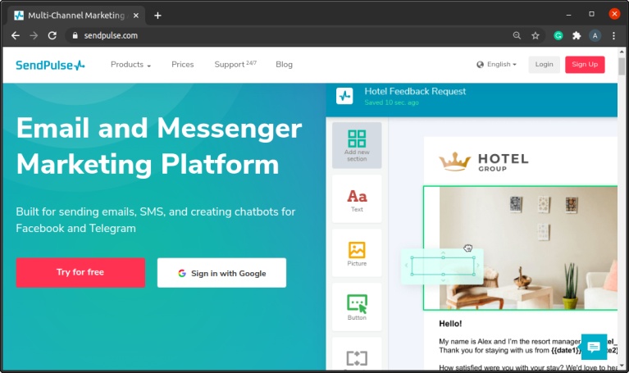Open the Chrome three-dot menu
629x373 pixels.
pyautogui.click(x=613, y=36)
